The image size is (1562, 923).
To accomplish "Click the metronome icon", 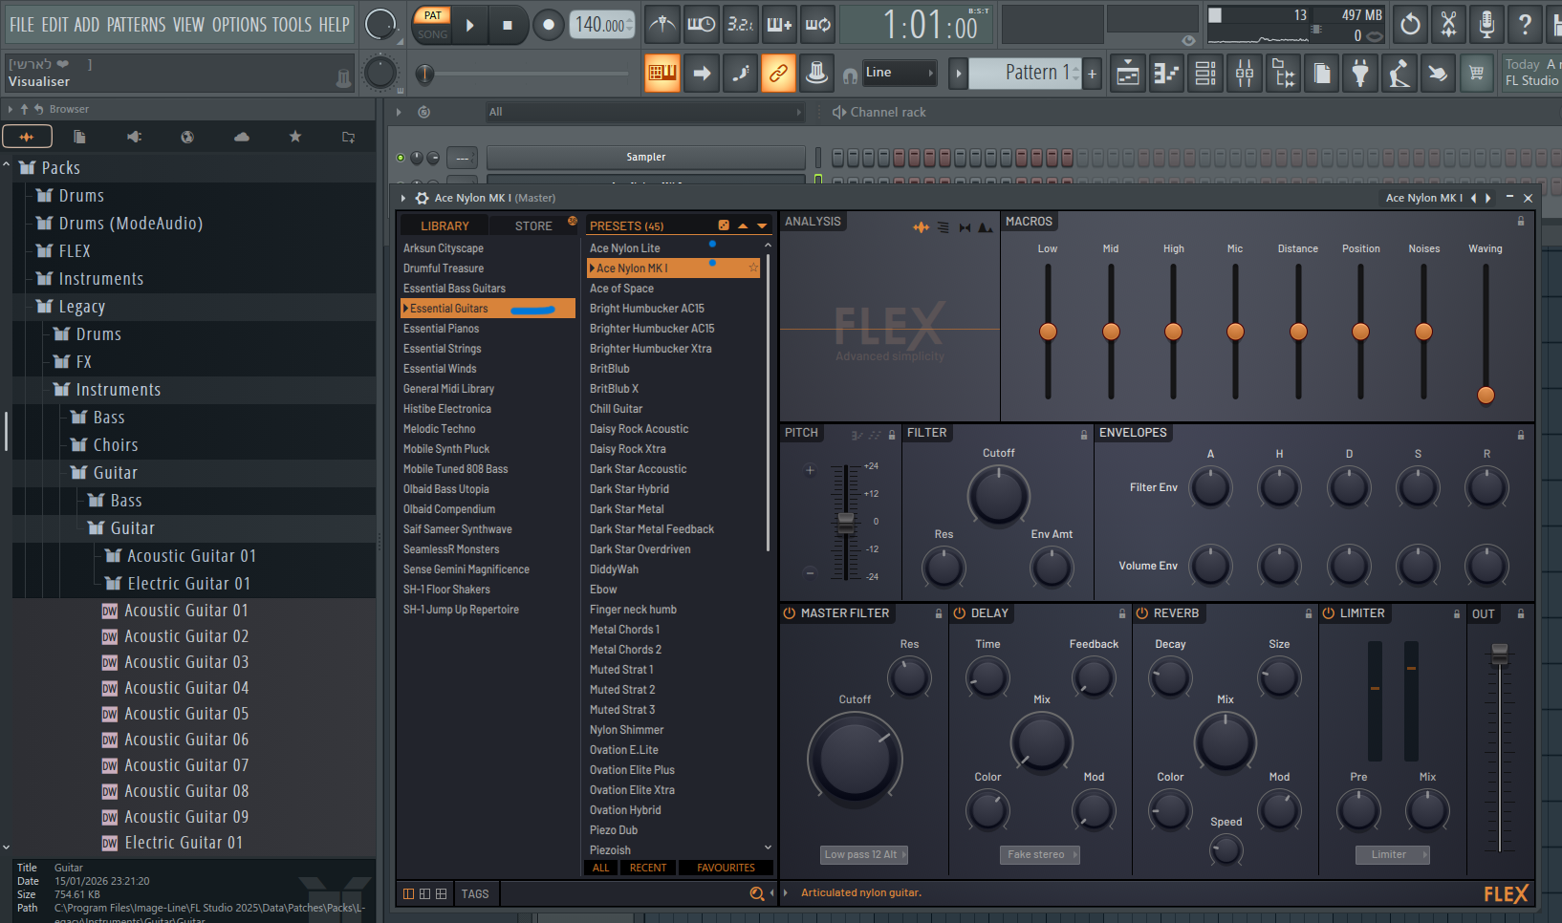I will (662, 25).
